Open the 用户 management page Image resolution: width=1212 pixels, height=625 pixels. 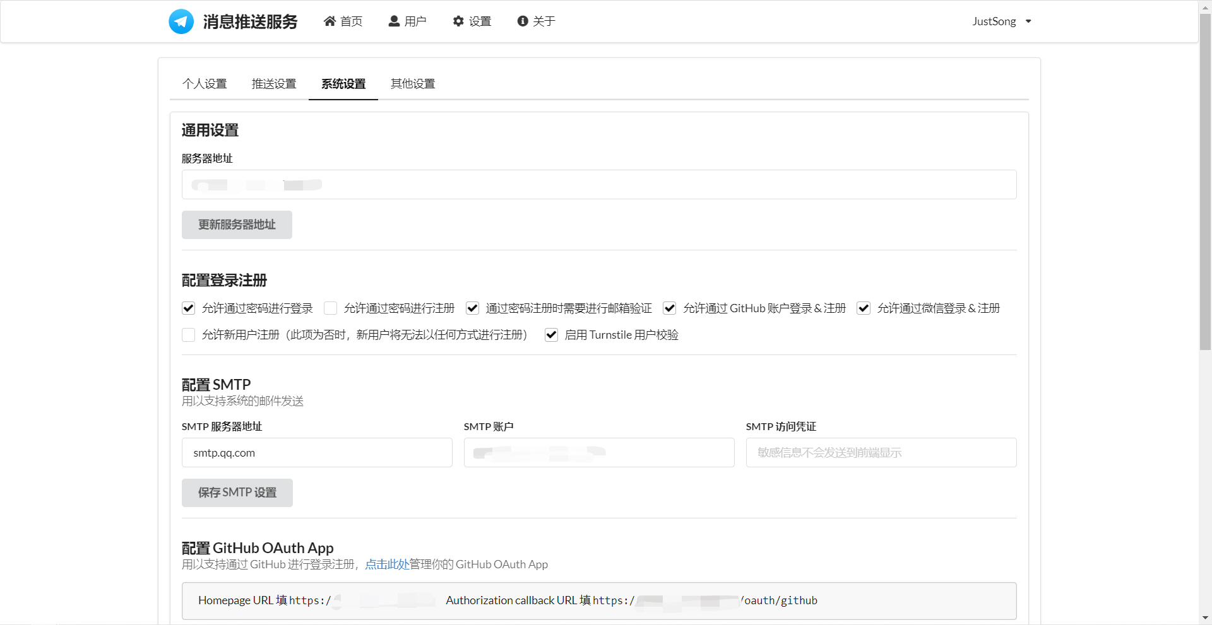[x=415, y=21]
